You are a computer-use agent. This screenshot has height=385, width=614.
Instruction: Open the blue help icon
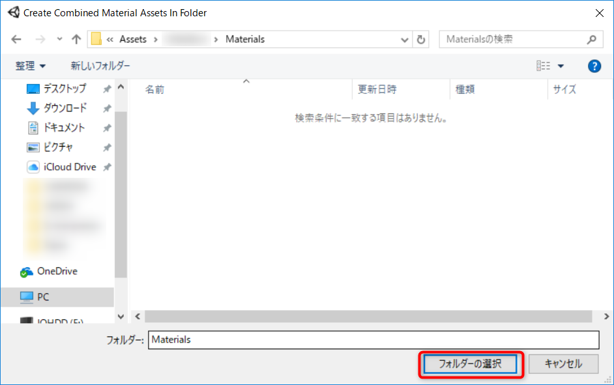pos(594,66)
